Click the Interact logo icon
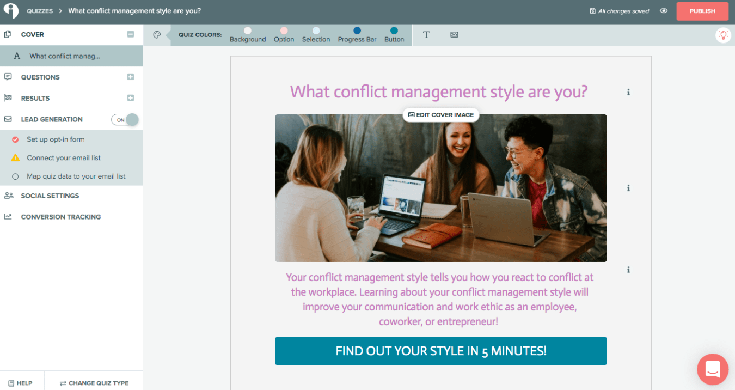 click(11, 11)
